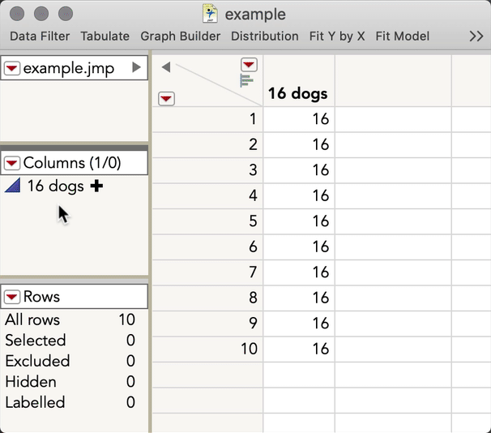The image size is (491, 433).
Task: Click the blue continuous icon for 16 dogs
Action: click(12, 186)
